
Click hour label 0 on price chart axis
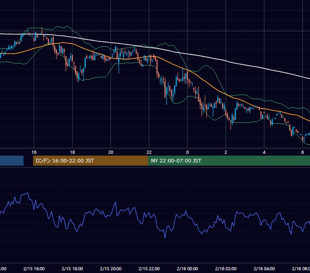click(x=187, y=152)
